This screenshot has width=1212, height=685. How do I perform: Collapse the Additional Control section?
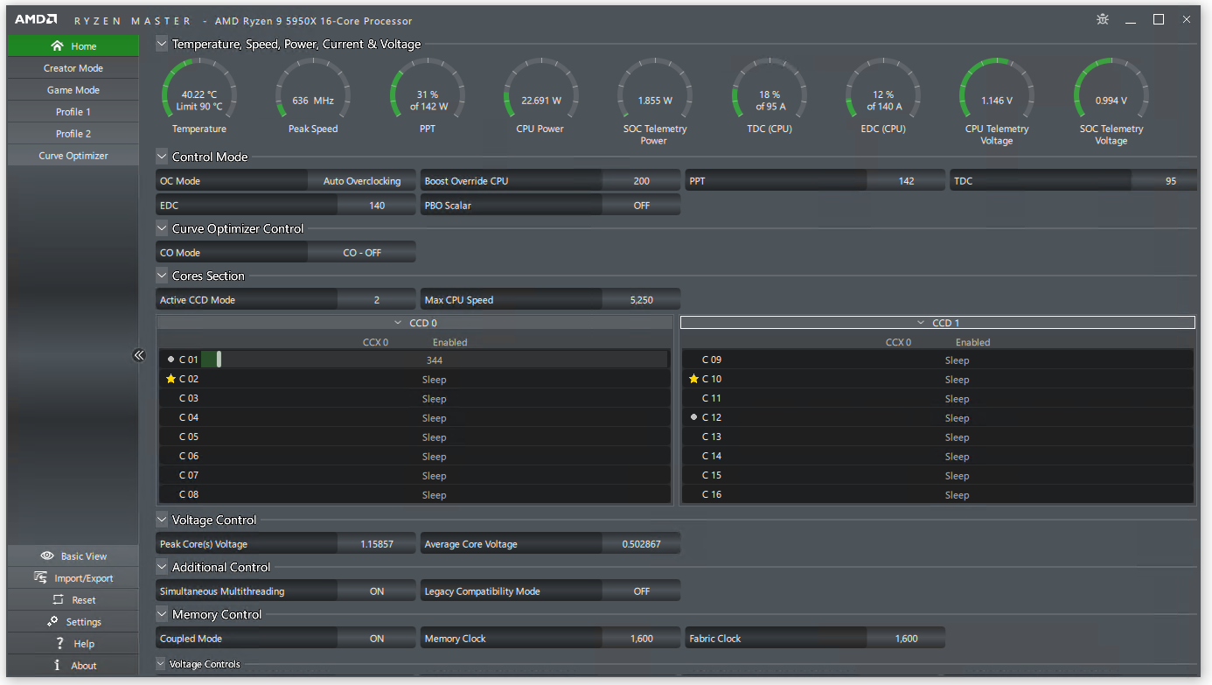[162, 567]
